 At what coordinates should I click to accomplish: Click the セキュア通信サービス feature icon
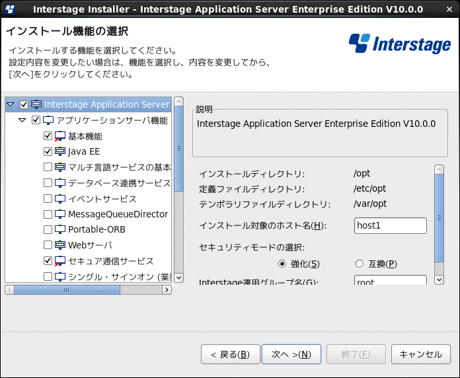(x=60, y=260)
